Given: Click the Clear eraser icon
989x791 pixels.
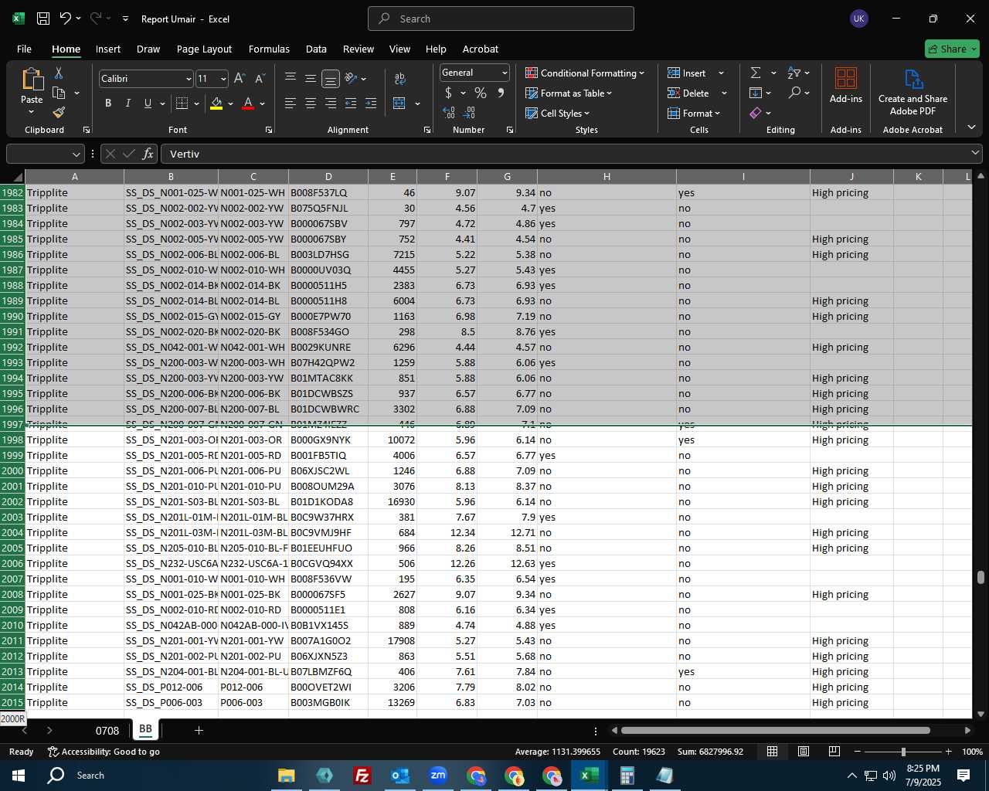Looking at the screenshot, I should tap(756, 113).
